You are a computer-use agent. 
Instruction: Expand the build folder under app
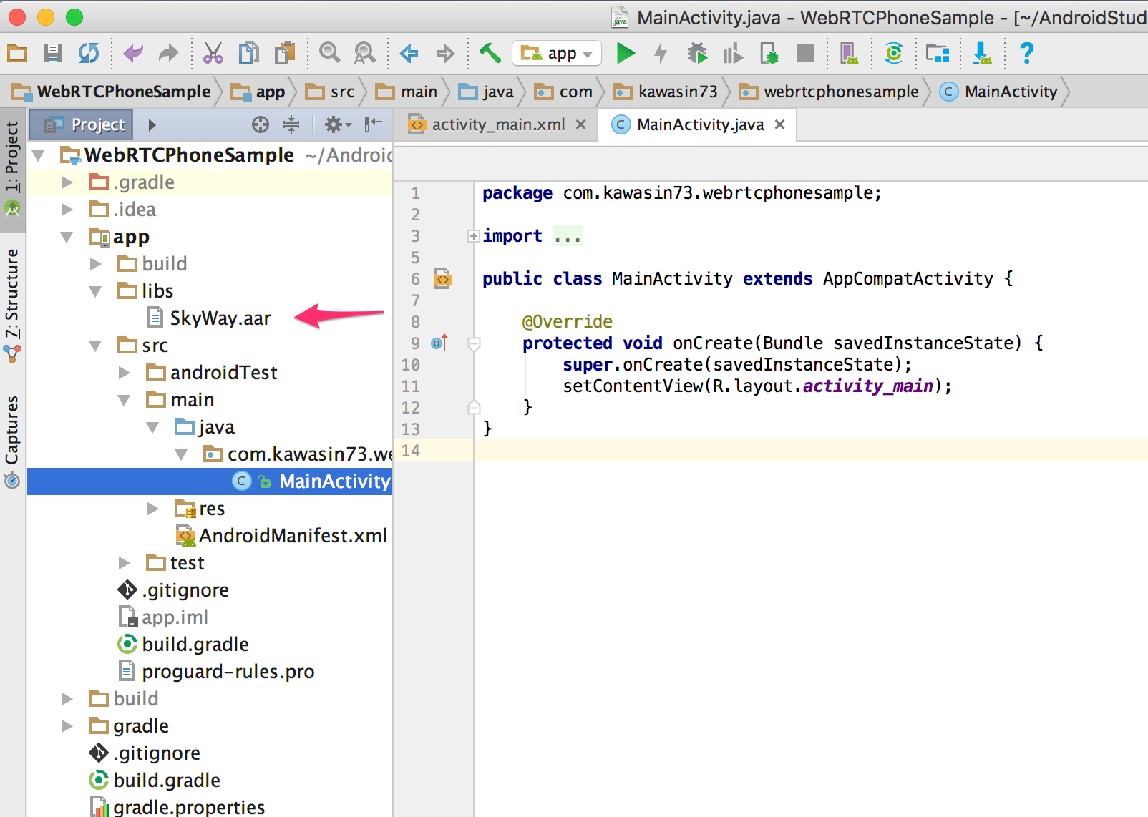[x=96, y=263]
